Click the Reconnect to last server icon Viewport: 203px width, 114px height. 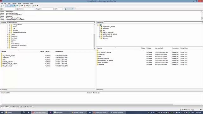coord(27,6)
